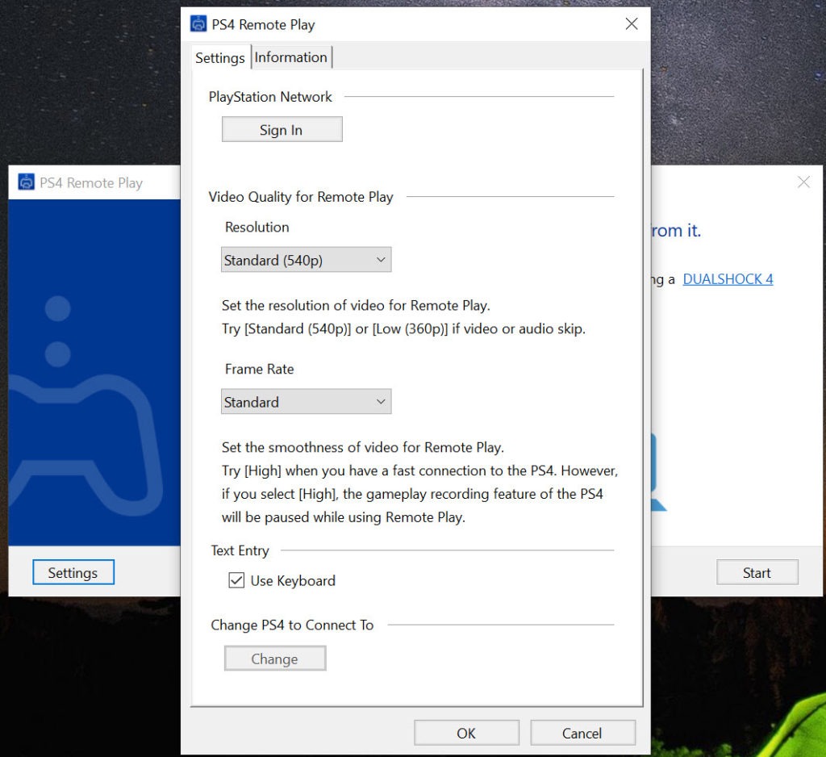Switch to the Information tab
Viewport: 826px width, 757px height.
pos(290,57)
